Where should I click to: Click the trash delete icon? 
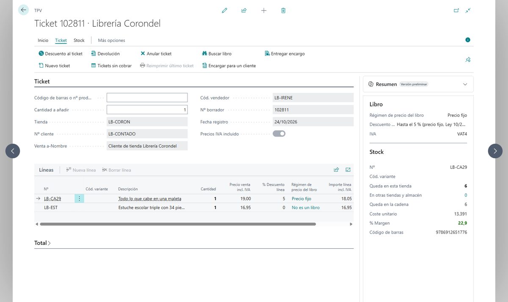click(x=283, y=11)
